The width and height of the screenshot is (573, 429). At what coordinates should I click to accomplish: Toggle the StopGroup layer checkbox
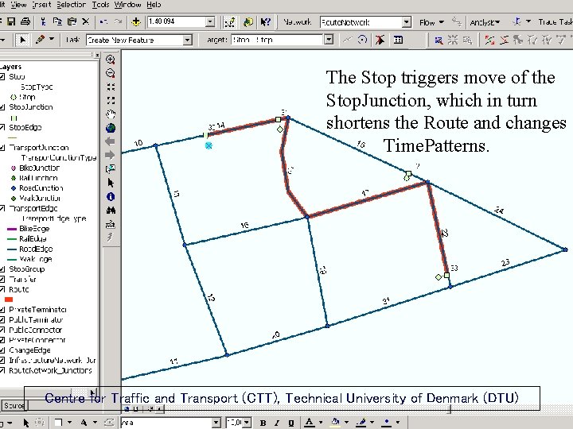point(2,269)
